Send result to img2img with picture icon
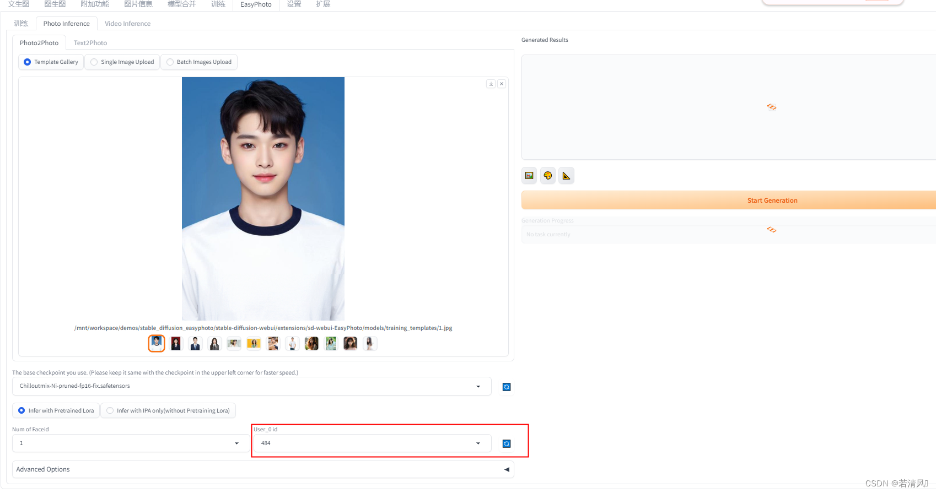936x493 pixels. (x=529, y=176)
